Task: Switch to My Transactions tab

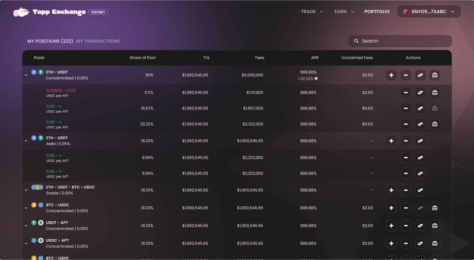Action: pyautogui.click(x=98, y=41)
